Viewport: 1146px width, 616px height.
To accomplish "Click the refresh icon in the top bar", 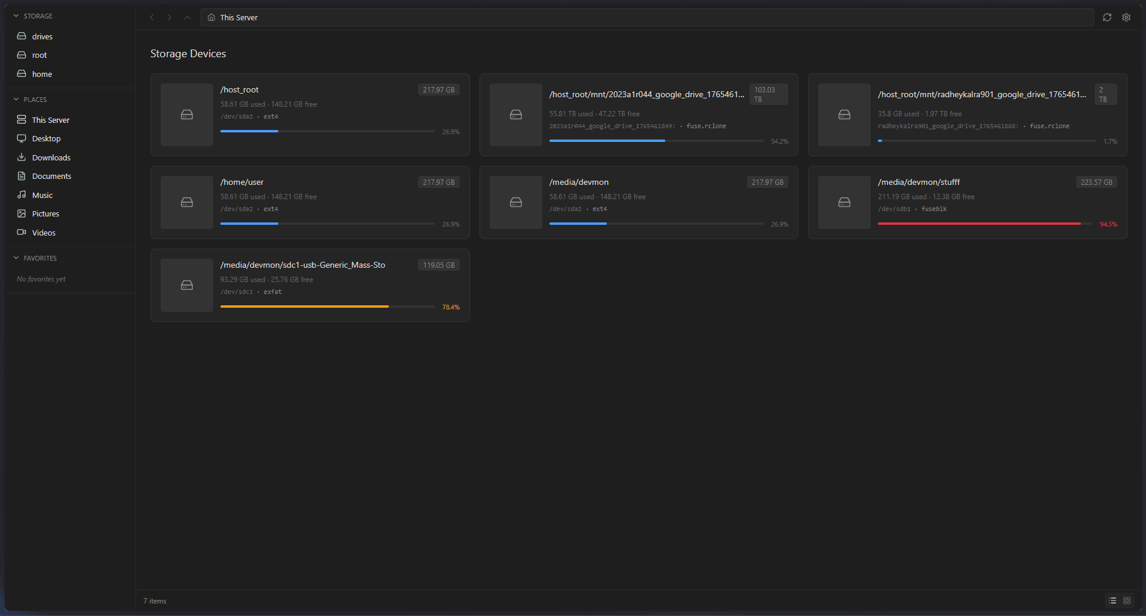I will click(1107, 17).
